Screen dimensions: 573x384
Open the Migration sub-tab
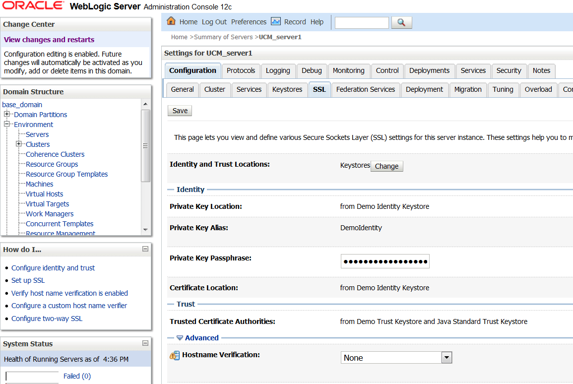[468, 89]
